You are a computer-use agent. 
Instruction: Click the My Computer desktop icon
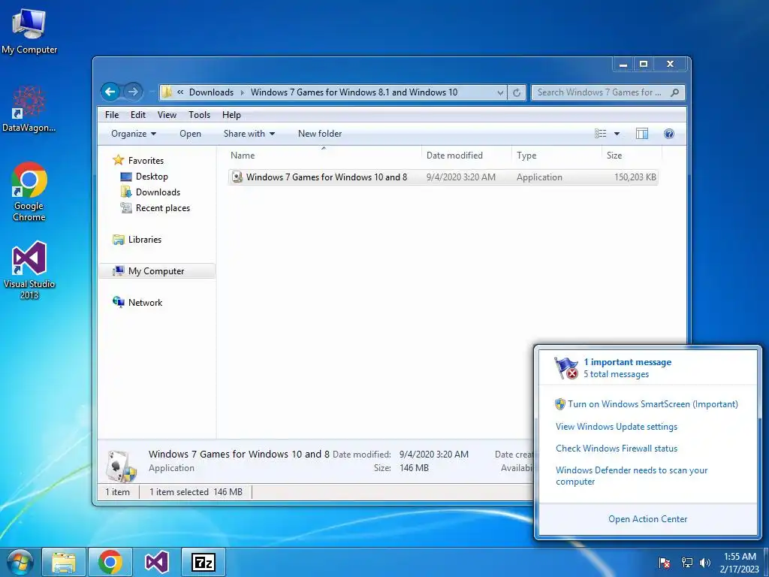(x=29, y=31)
